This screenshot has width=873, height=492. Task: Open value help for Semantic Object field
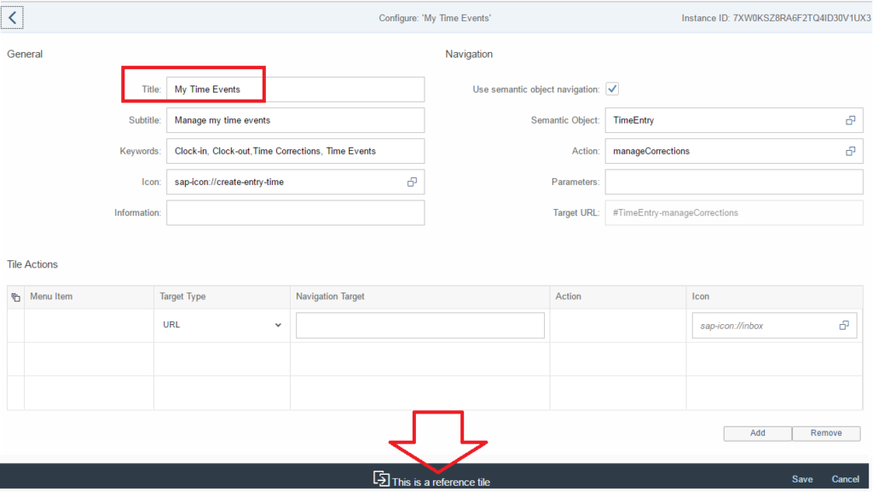[850, 120]
